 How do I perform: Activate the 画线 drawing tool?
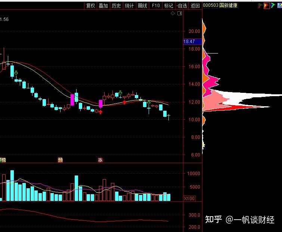[142, 6]
